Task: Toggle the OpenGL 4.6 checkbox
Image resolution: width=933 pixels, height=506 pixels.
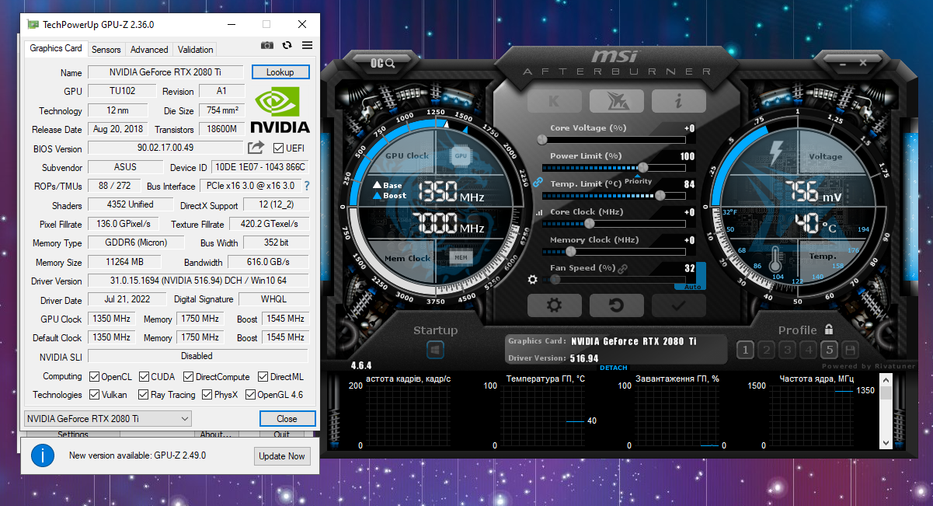Action: point(250,395)
